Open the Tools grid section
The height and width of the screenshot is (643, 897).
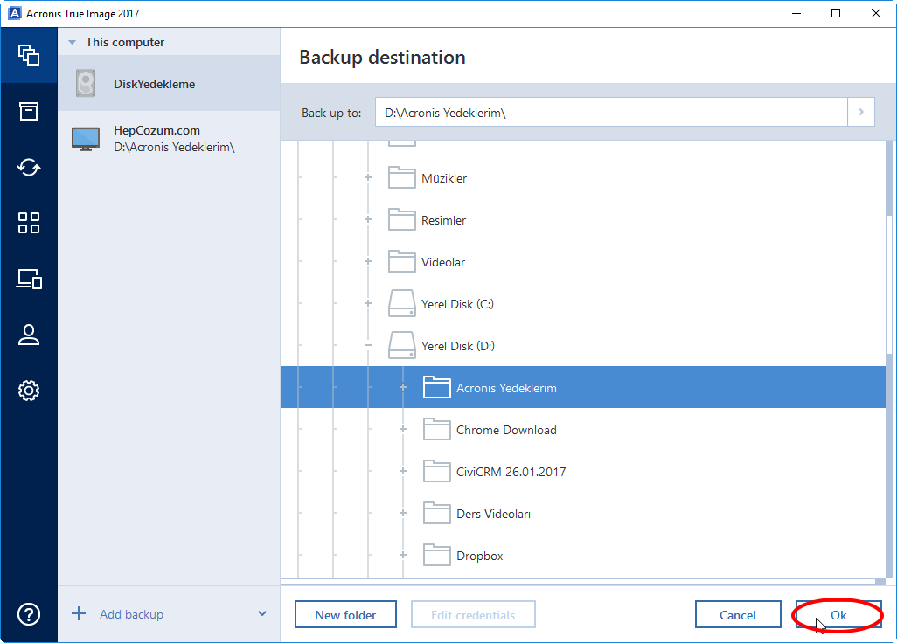click(x=29, y=223)
